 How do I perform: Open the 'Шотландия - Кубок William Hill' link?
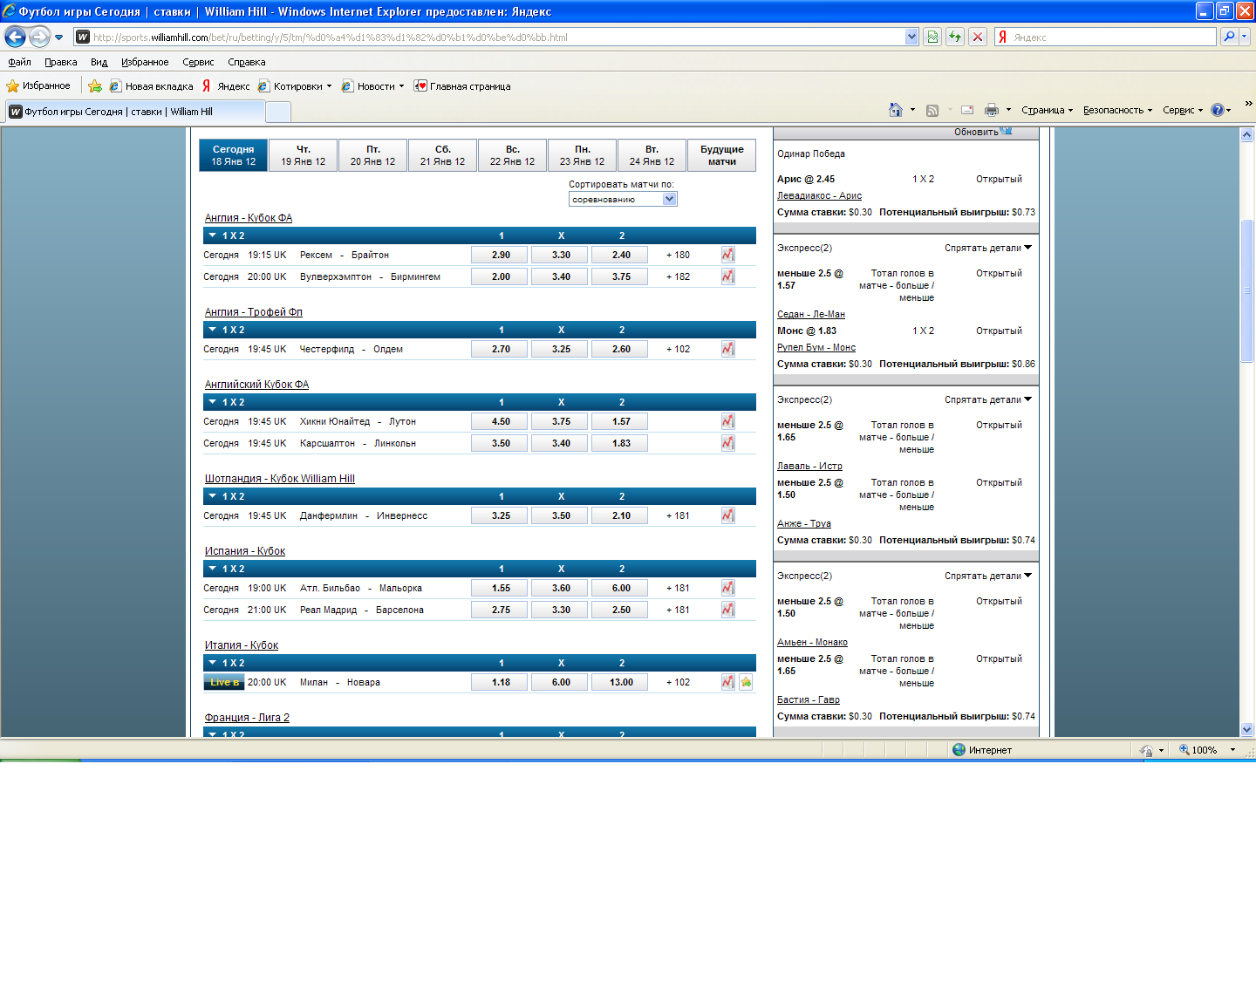(x=279, y=479)
